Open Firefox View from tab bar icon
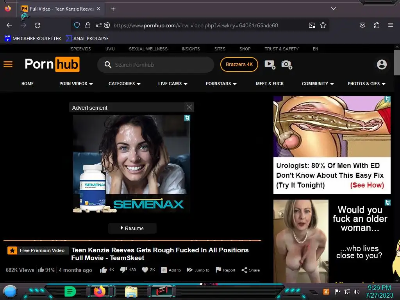 (8, 9)
